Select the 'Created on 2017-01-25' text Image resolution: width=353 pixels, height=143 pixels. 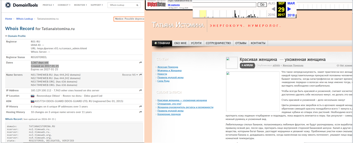(45, 66)
